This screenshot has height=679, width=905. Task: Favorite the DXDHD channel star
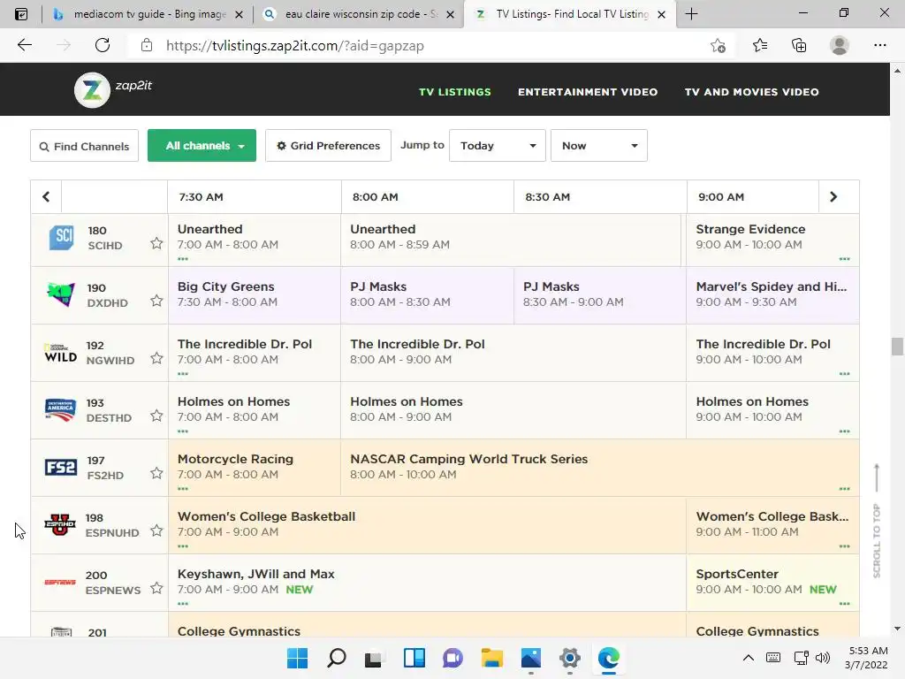click(156, 301)
